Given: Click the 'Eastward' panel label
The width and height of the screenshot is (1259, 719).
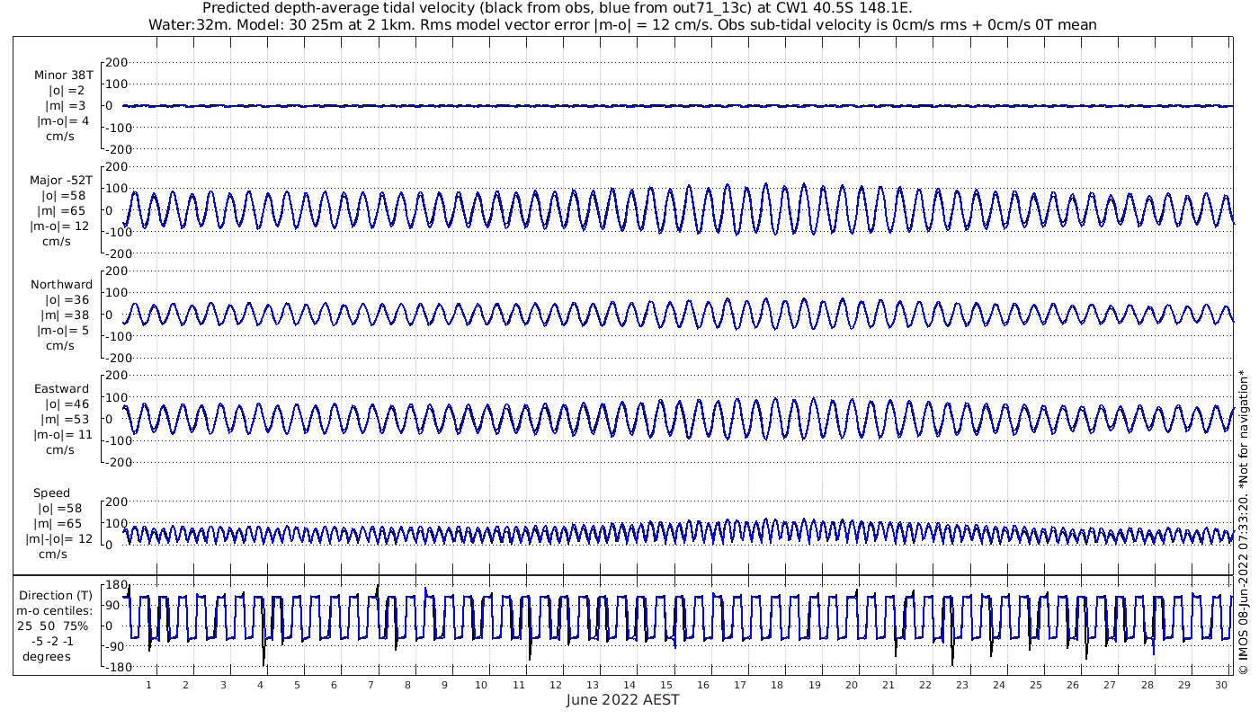Looking at the screenshot, I should 62,389.
